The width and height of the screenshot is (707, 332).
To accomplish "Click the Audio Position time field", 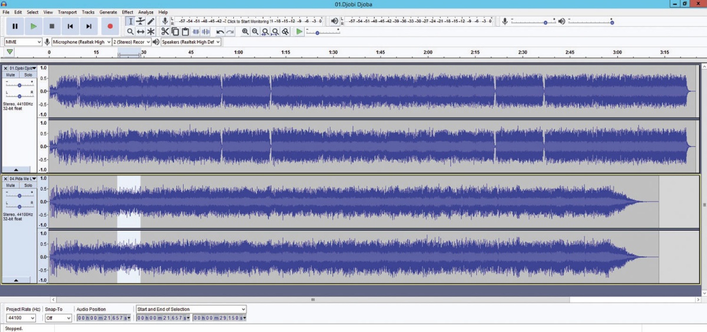I will pyautogui.click(x=103, y=318).
